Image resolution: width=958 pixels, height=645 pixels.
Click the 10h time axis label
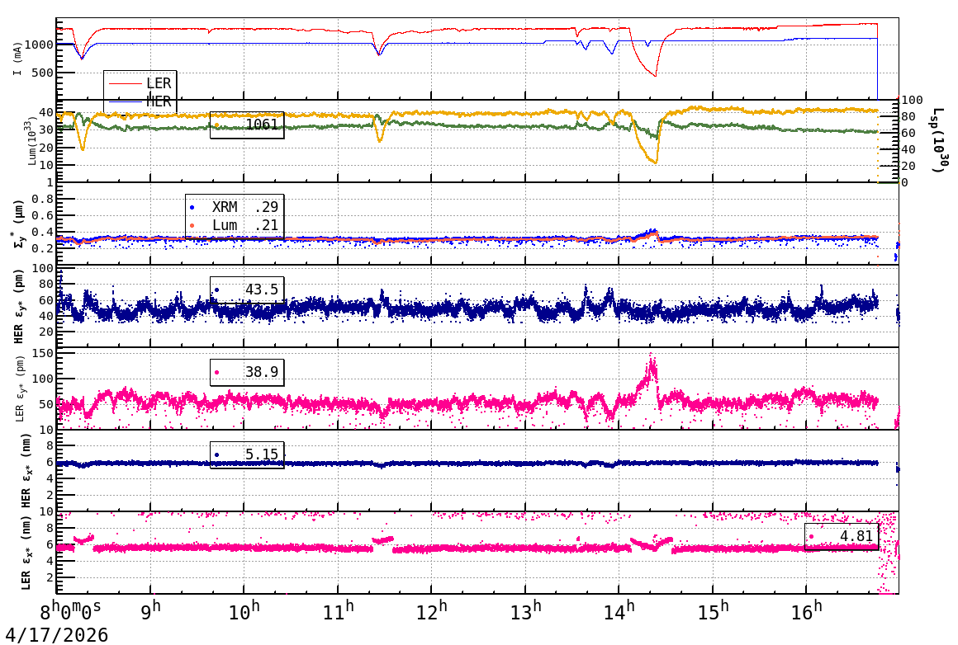tap(244, 611)
